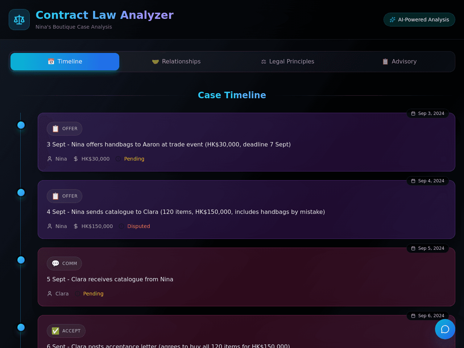Image resolution: width=464 pixels, height=348 pixels.
Task: Click the calendar icon beside Sep 4, 2024
Action: click(x=413, y=181)
